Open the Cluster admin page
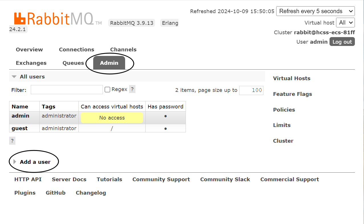The image size is (364, 224). pos(283,141)
